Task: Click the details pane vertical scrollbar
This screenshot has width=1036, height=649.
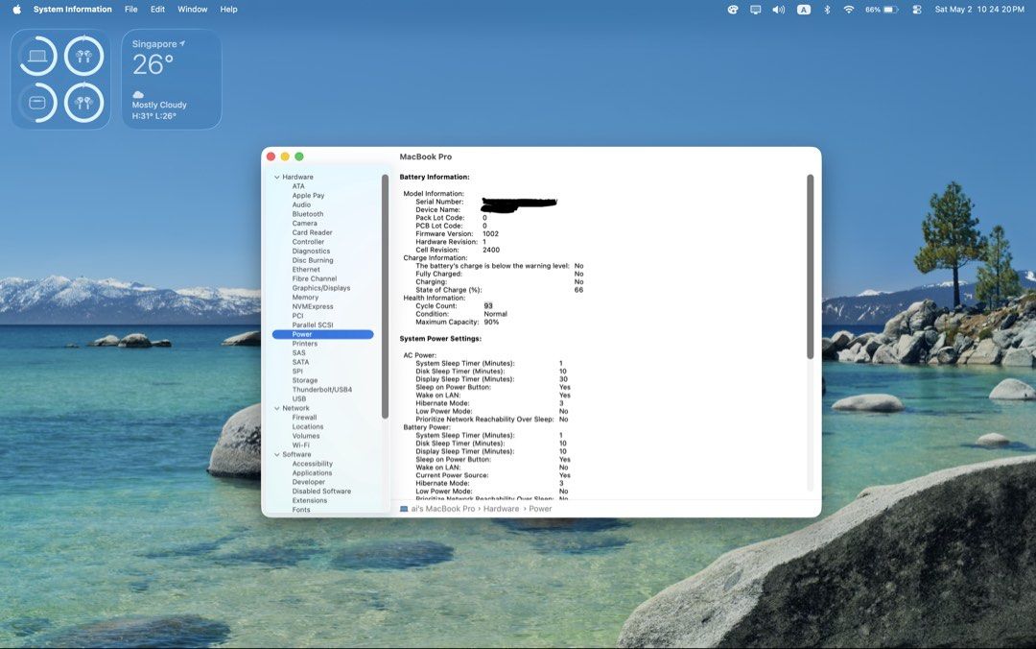Action: 810,267
